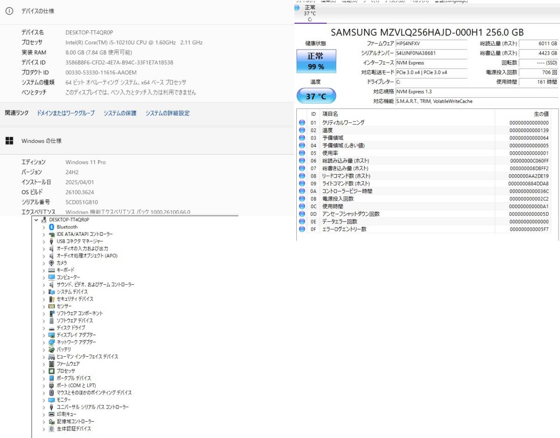Click the SAMSUNG MZVLQ256HAJD-000H1 drive title
Image resolution: width=560 pixels, height=438 pixels.
[427, 32]
